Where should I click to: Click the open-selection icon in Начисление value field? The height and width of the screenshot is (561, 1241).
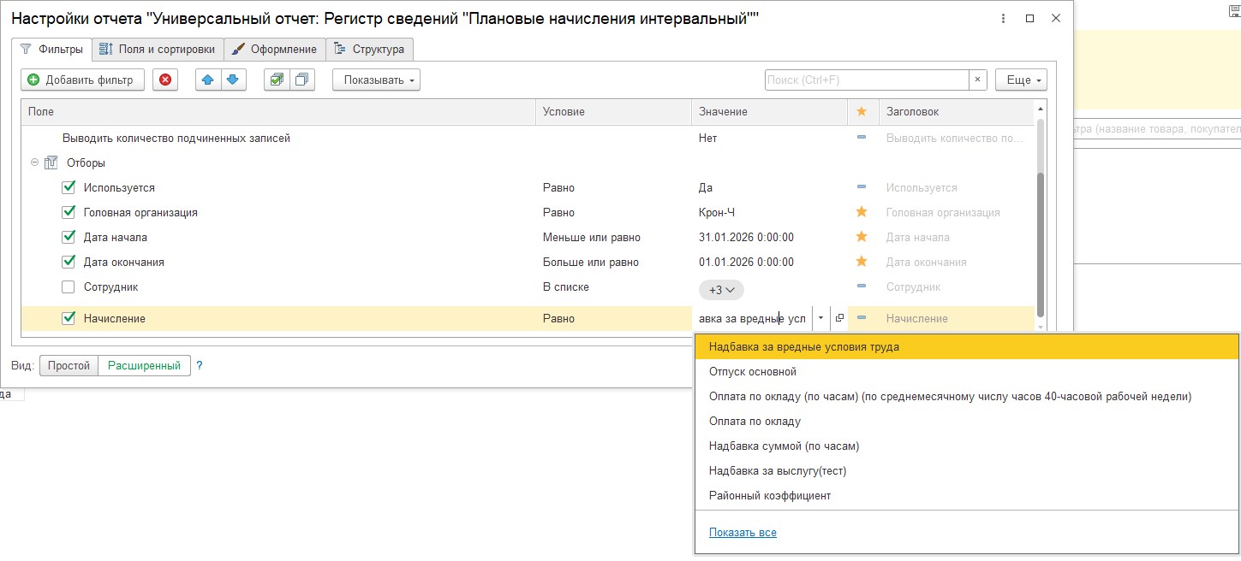(839, 318)
